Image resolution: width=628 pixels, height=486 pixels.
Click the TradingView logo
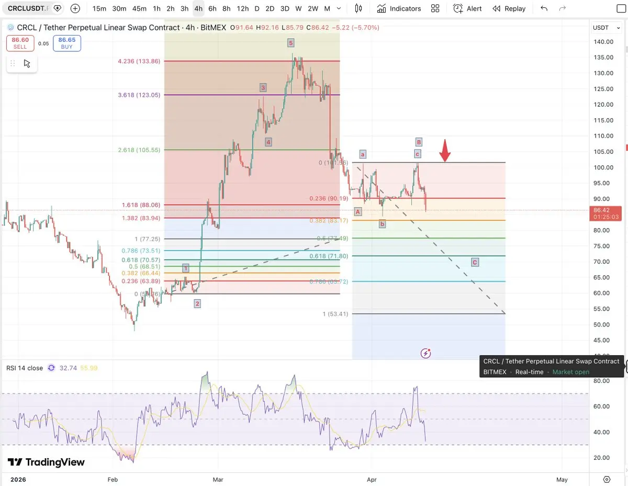pos(46,462)
